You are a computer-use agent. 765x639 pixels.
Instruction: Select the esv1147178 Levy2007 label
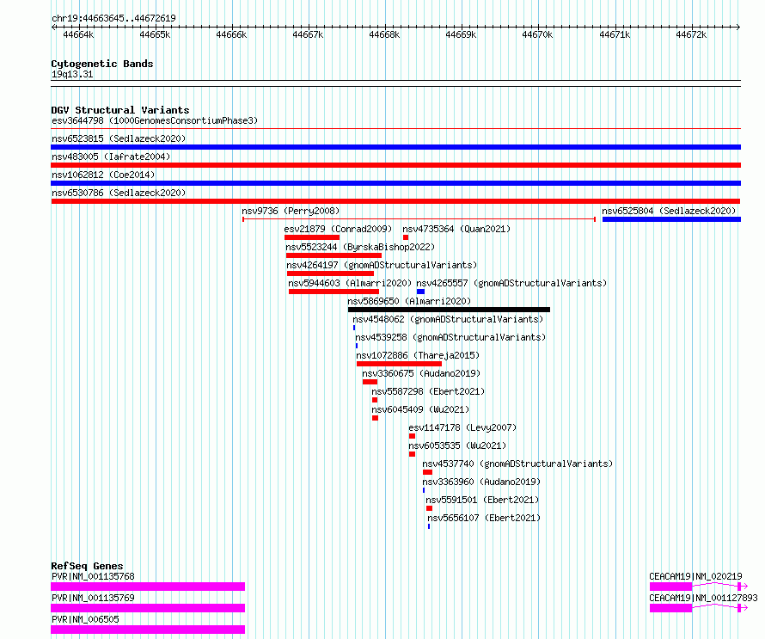[462, 427]
